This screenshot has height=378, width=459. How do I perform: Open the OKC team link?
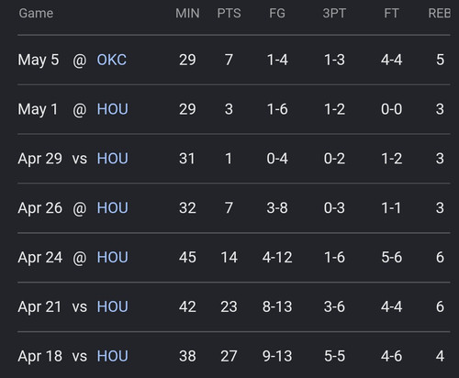(111, 60)
